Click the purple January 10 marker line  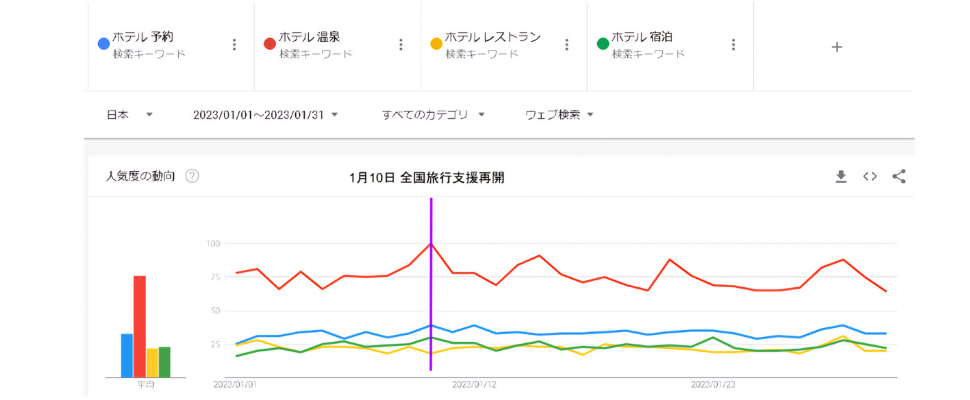pyautogui.click(x=431, y=291)
